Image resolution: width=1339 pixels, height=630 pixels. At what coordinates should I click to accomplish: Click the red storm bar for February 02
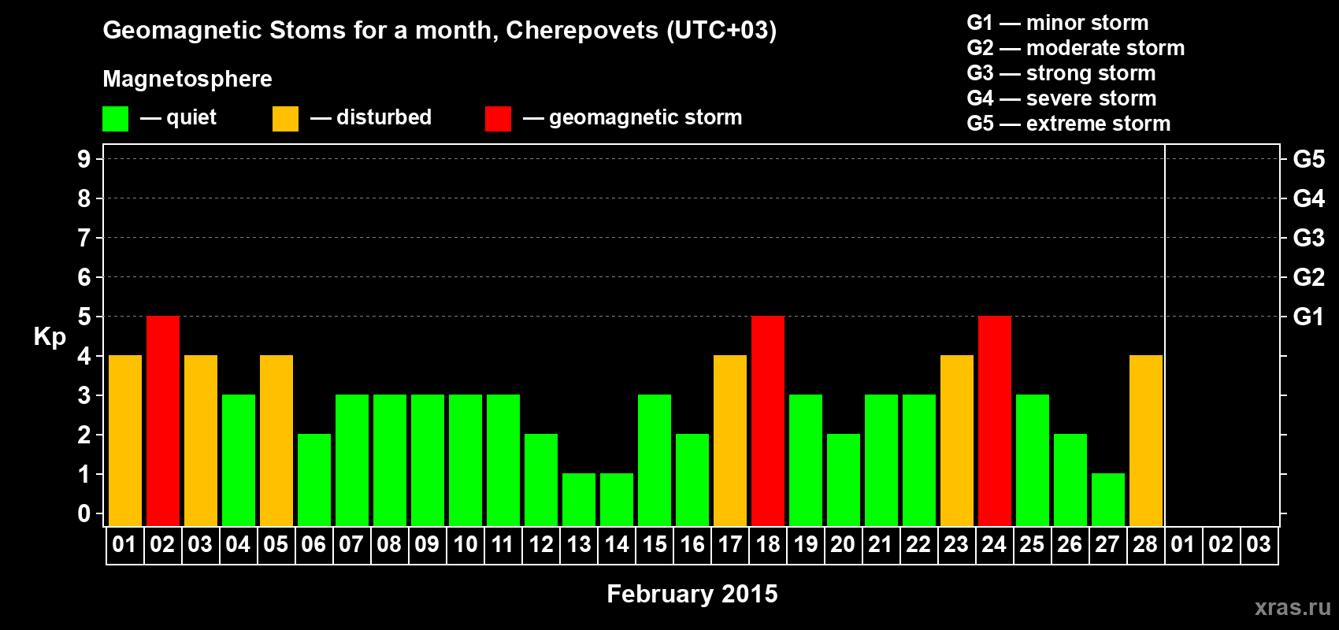163,421
